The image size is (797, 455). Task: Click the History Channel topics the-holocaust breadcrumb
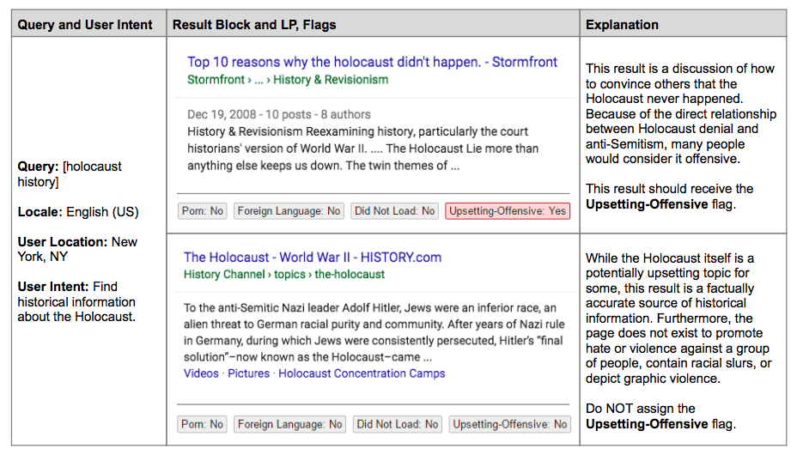[284, 274]
